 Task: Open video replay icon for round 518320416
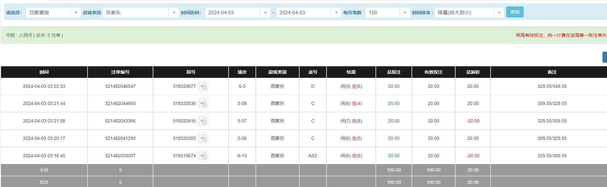tap(203, 121)
